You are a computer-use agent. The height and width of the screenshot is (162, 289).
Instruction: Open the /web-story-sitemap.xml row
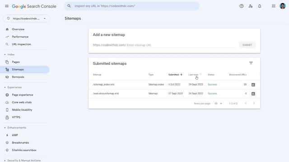174,94
